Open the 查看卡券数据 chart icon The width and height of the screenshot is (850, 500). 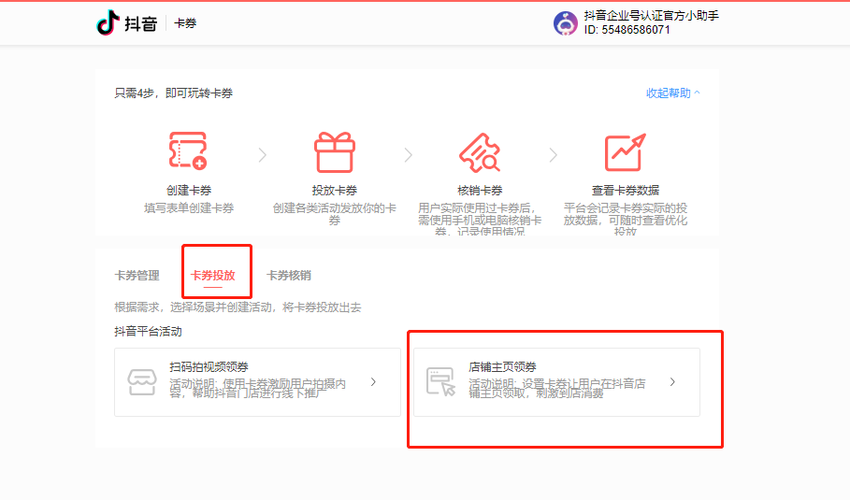625,151
